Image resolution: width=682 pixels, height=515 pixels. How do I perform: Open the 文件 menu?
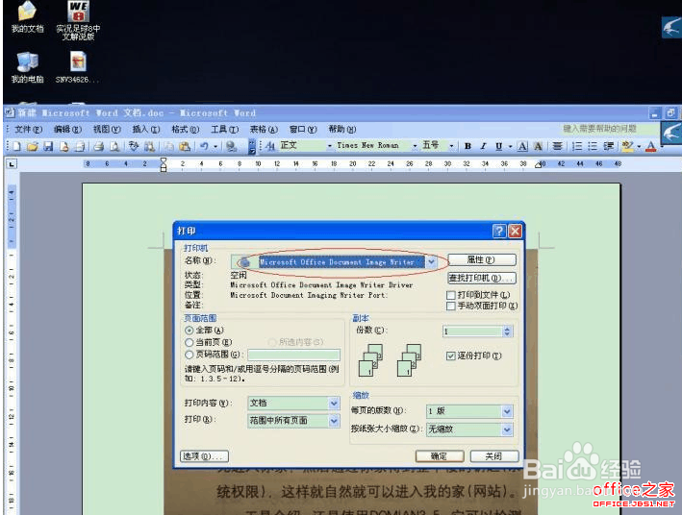[x=28, y=130]
